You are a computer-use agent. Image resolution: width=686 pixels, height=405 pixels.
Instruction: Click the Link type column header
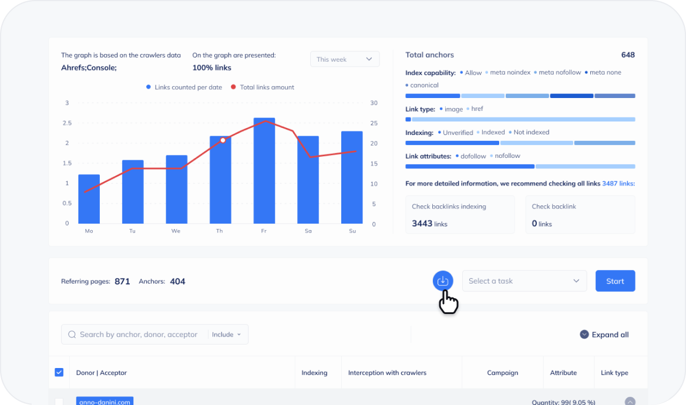click(x=614, y=373)
